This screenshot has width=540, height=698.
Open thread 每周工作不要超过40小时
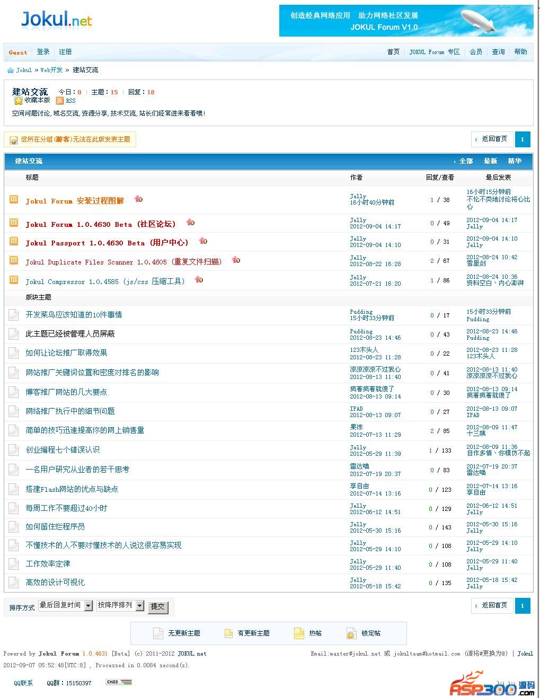tap(66, 508)
